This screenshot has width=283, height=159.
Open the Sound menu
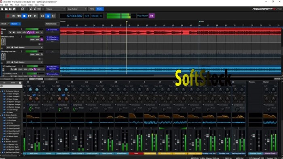coord(23,5)
